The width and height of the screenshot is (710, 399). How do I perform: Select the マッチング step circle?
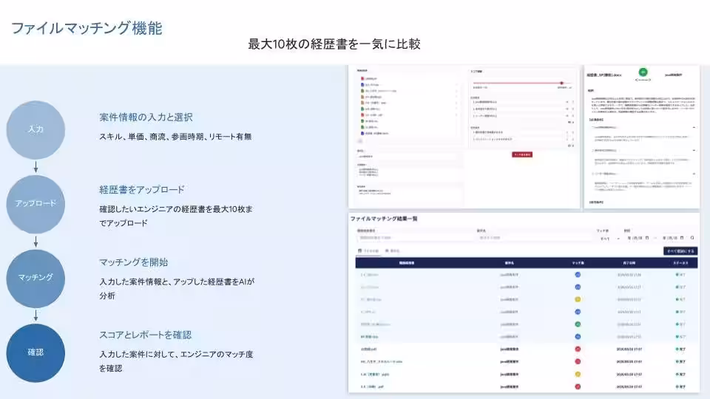[35, 279]
